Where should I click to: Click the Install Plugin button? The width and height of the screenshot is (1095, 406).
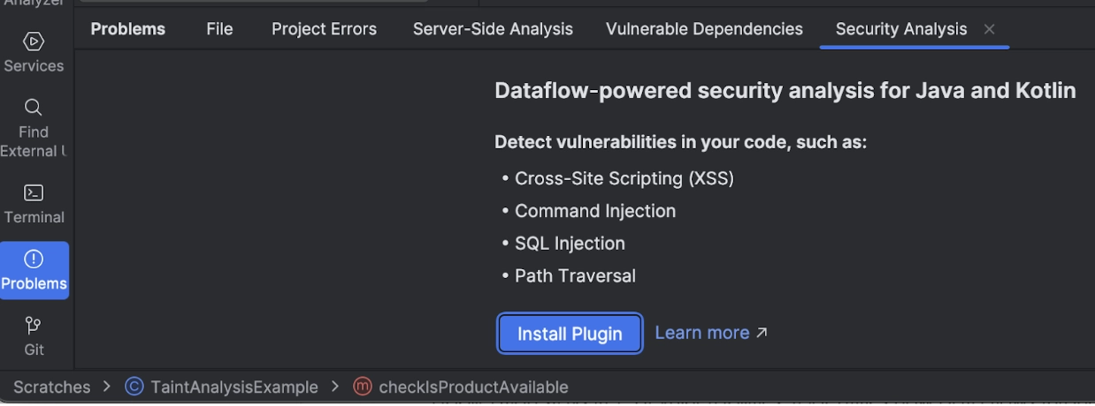(570, 335)
